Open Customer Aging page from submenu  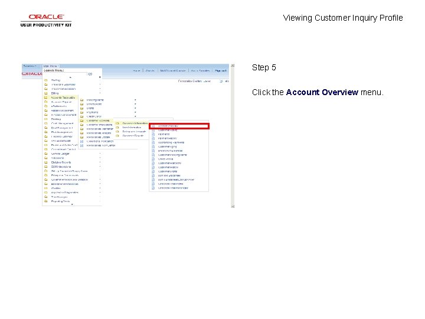point(167,147)
